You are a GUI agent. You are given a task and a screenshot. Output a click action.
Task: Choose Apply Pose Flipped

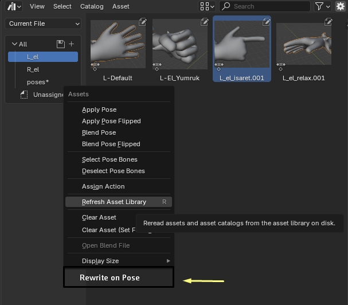(x=119, y=121)
